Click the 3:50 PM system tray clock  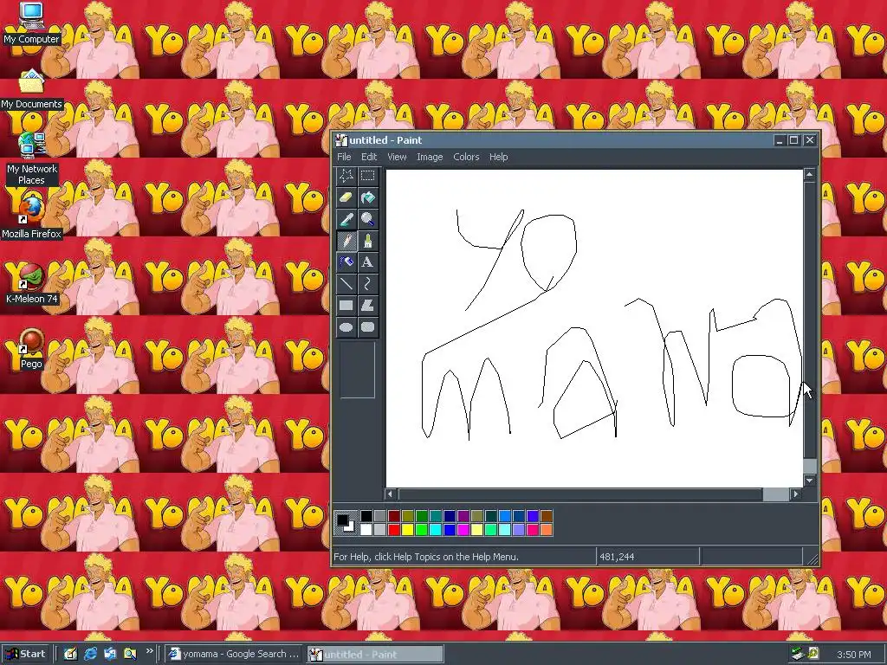(853, 655)
